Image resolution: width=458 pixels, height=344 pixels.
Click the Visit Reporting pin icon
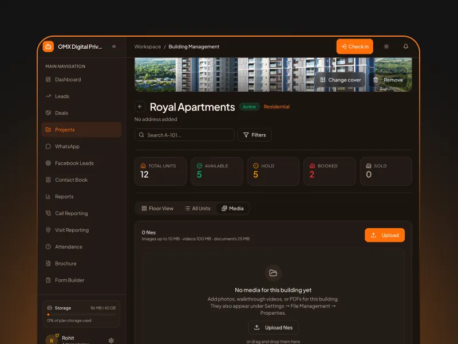point(48,230)
